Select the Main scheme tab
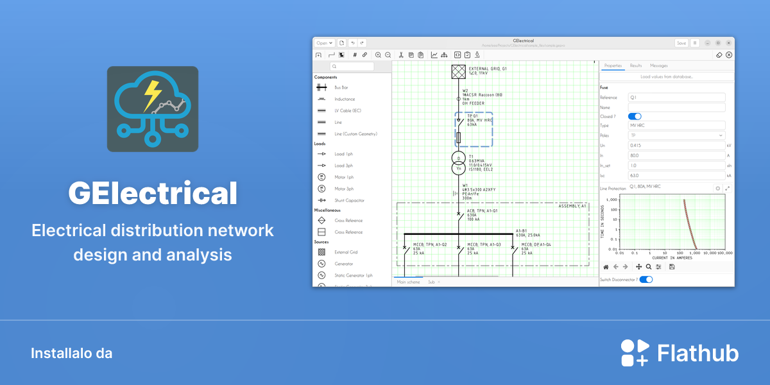 (409, 282)
